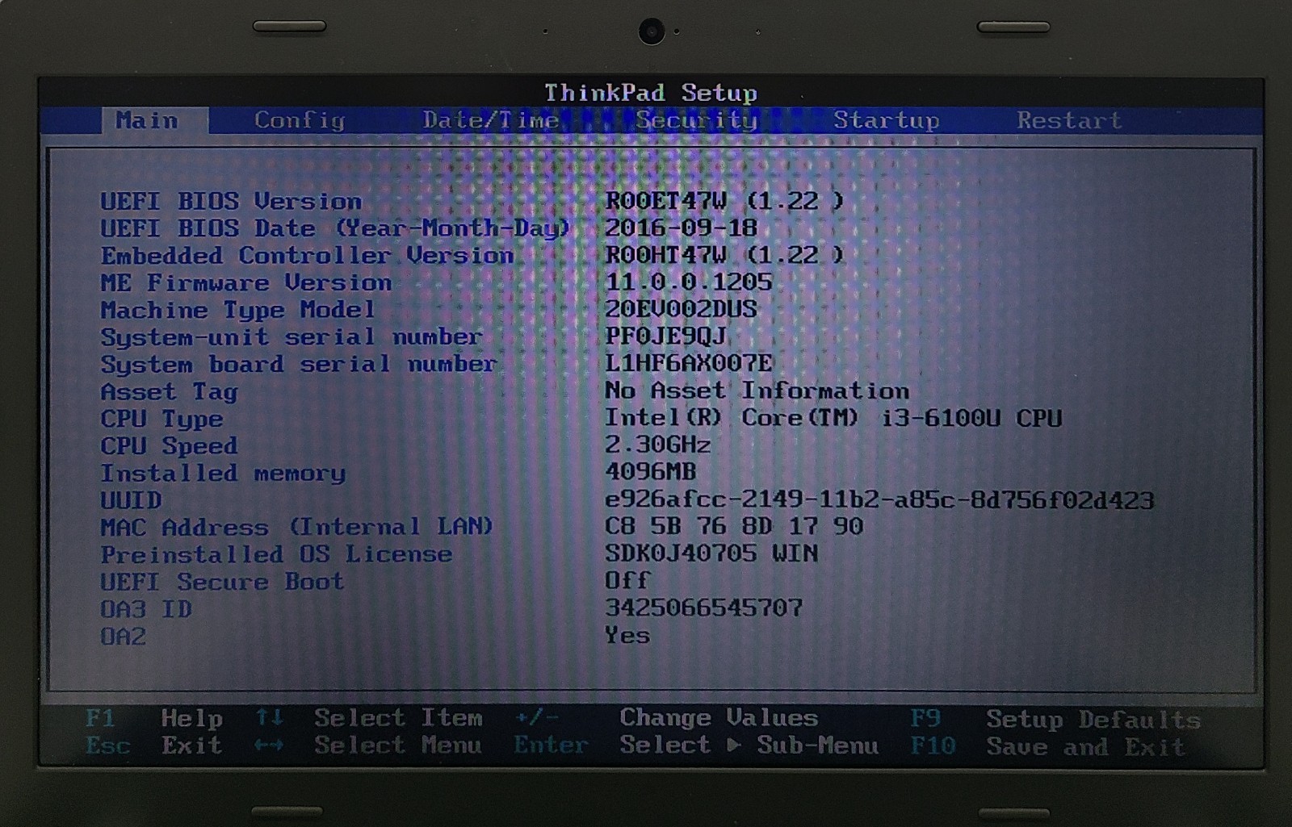Screen dimensions: 1292x827
Task: Click the Select Sub-Menu legend
Action: 749,746
